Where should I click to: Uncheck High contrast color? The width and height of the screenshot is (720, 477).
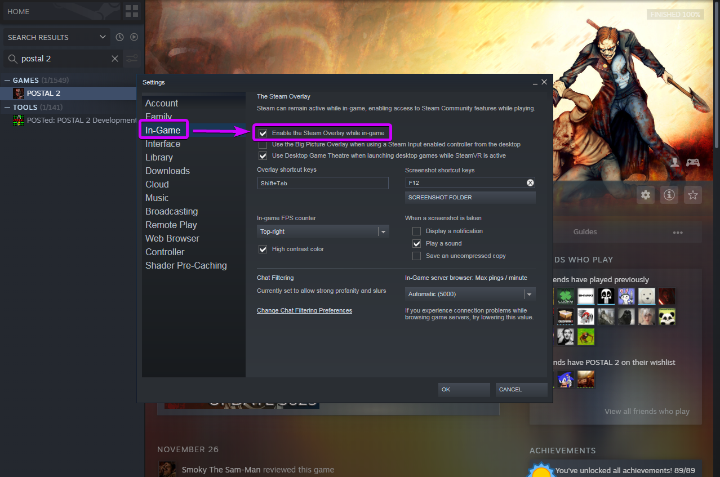(263, 249)
